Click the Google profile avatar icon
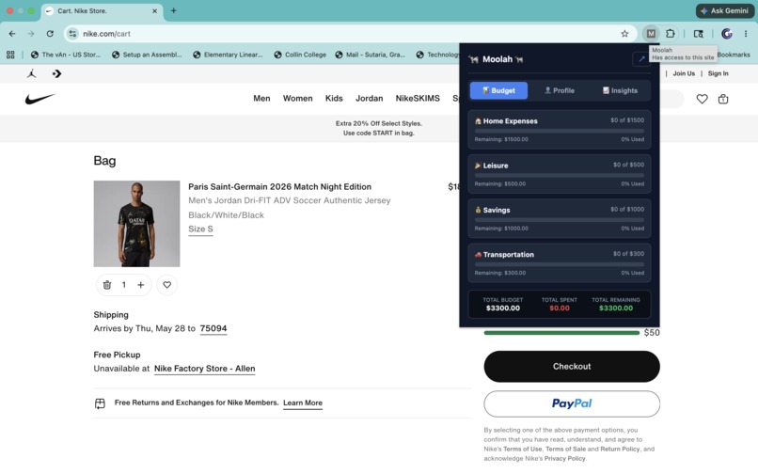 pyautogui.click(x=726, y=33)
